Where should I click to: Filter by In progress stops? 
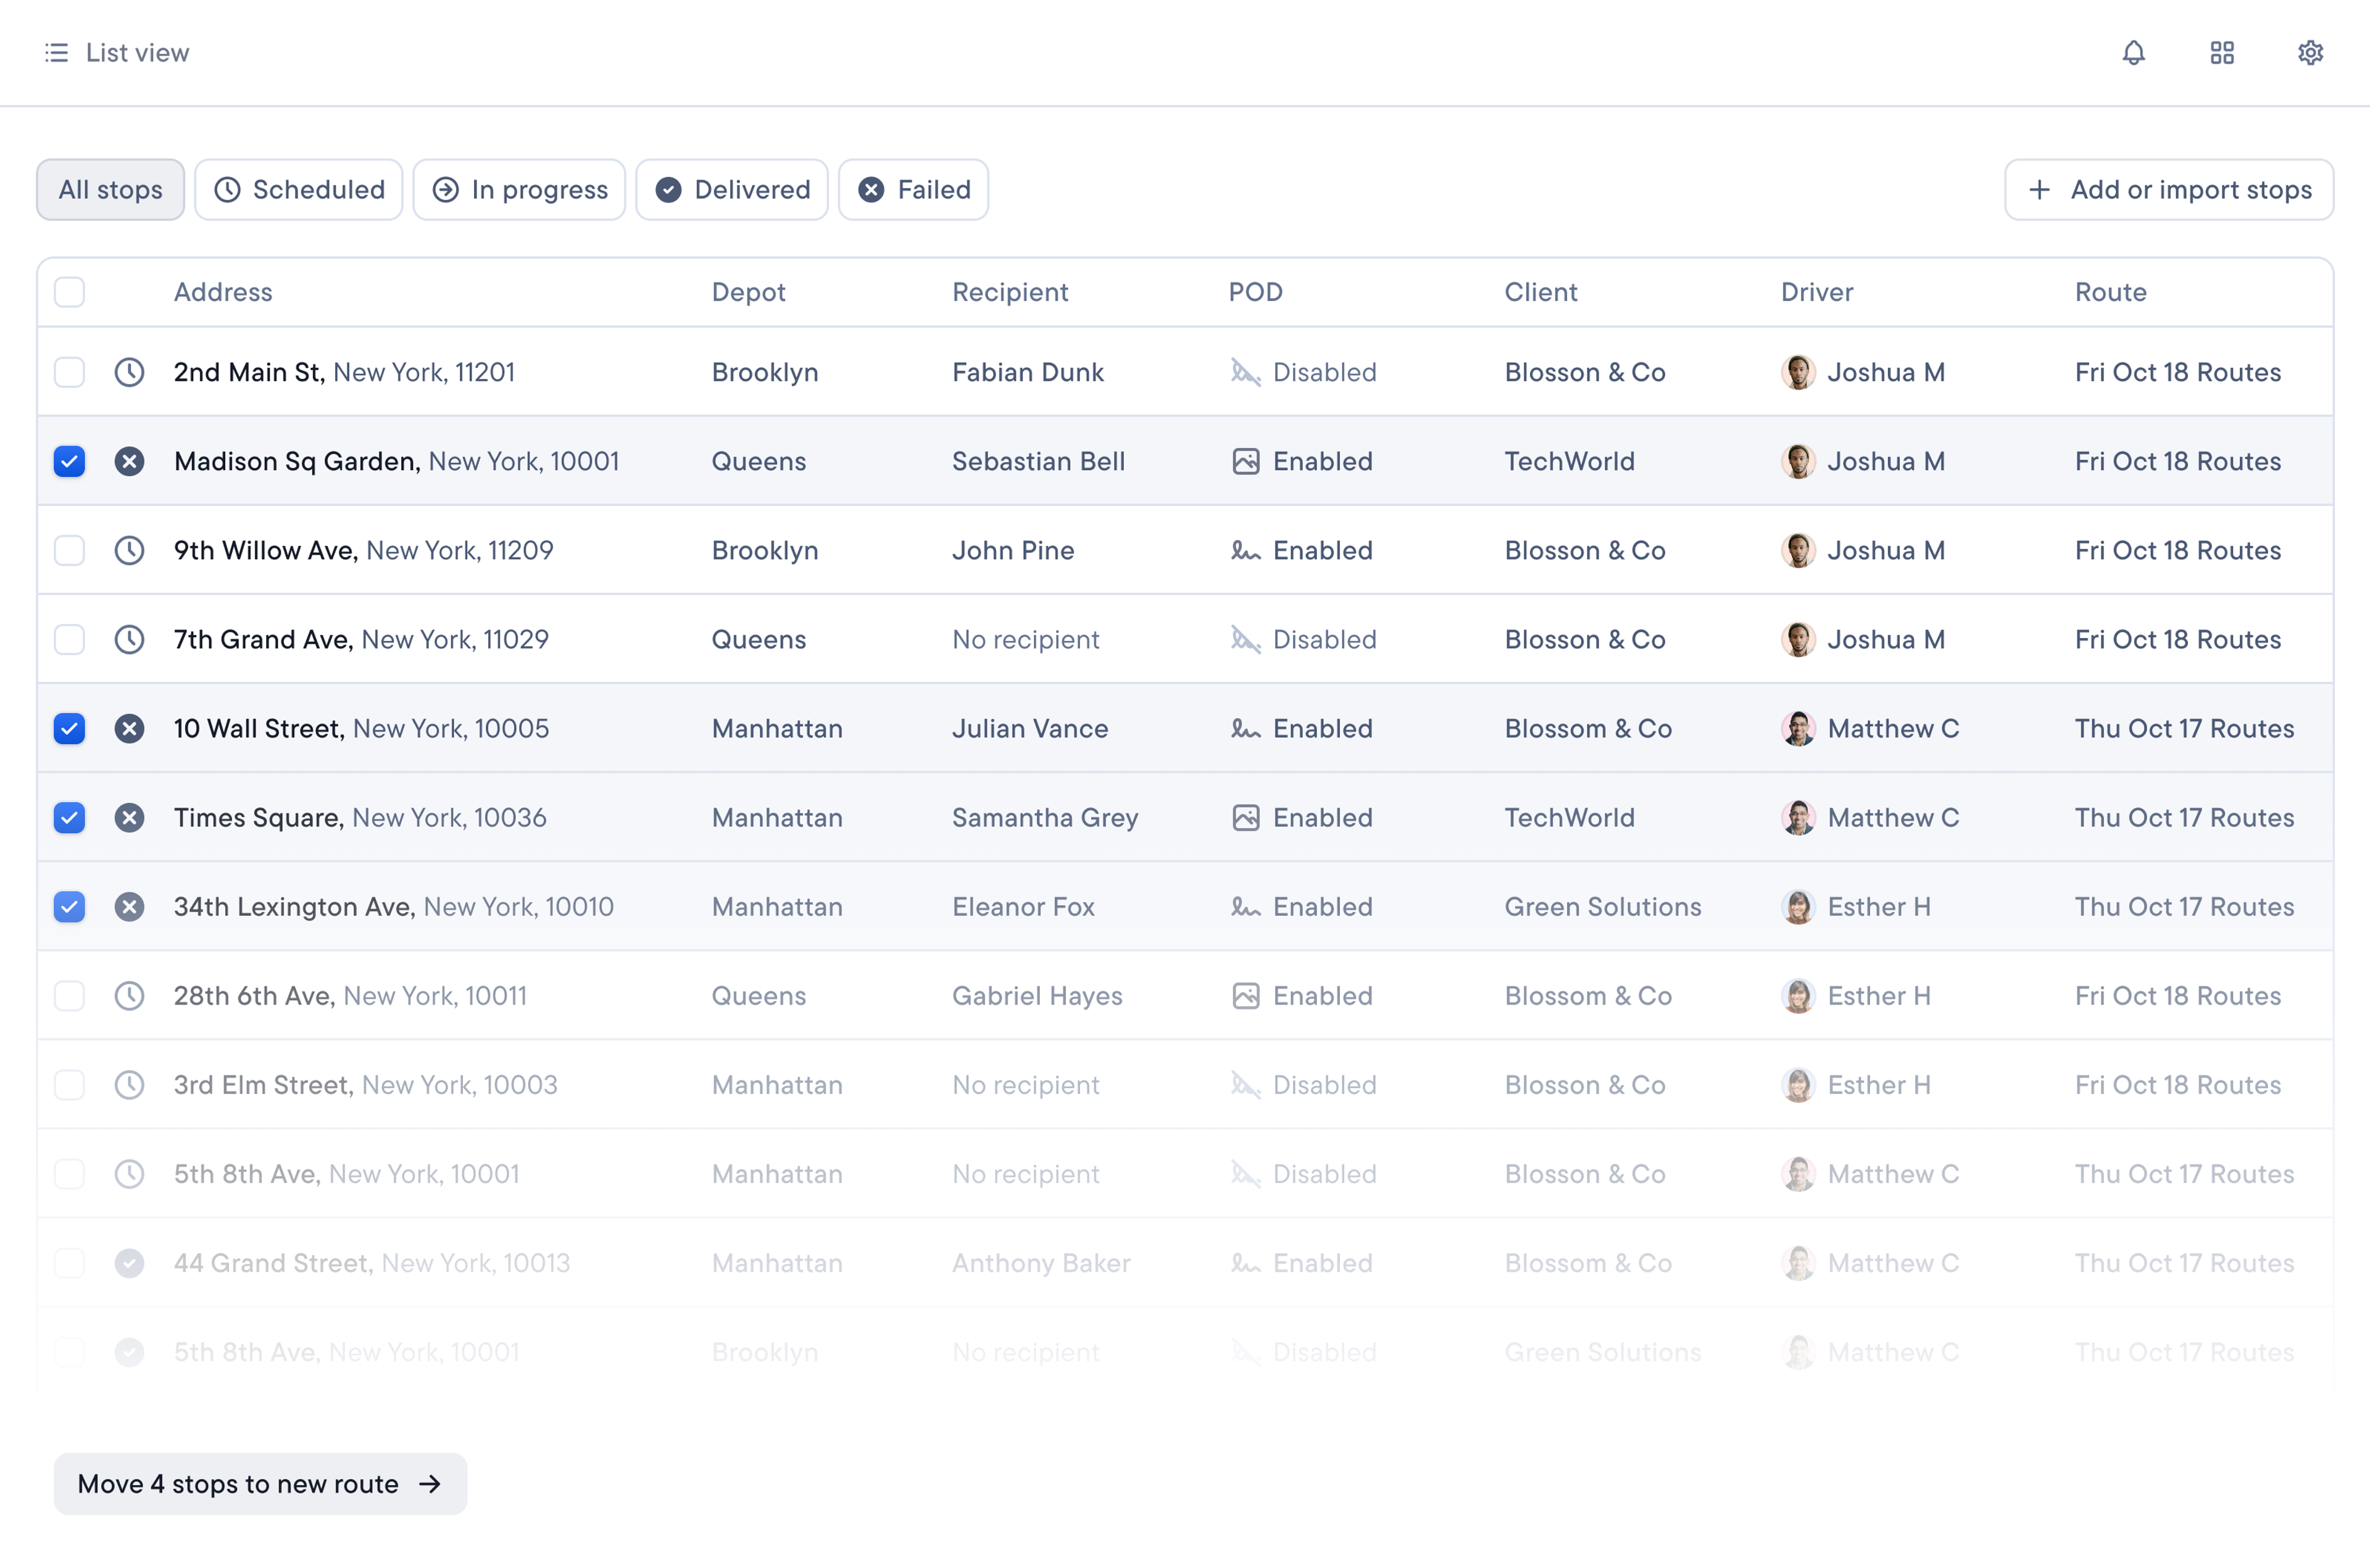(519, 189)
